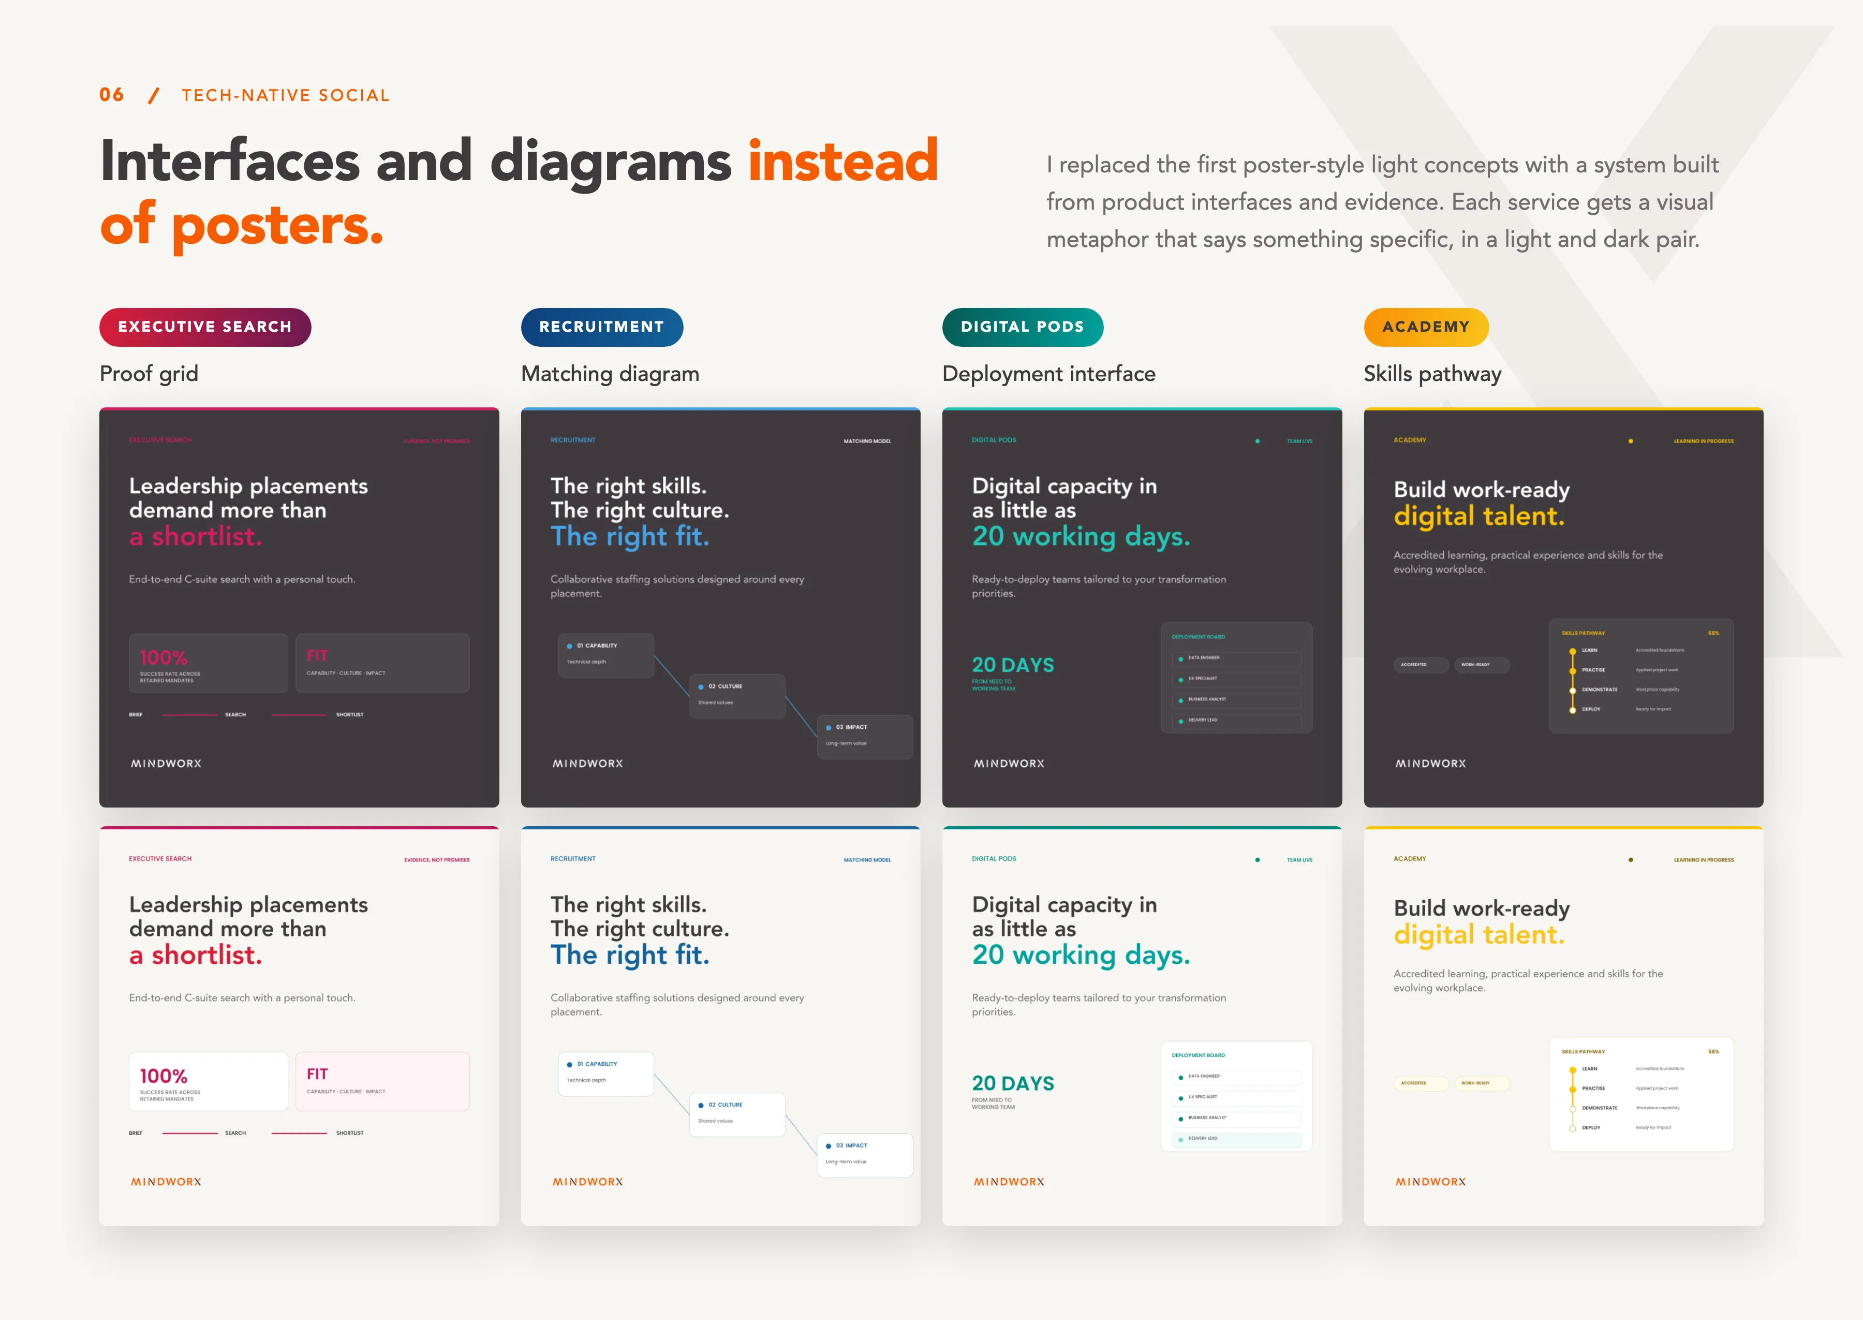Click the Mindworx logo on dark Academy card
Screen dimensions: 1863x1320
click(x=1431, y=764)
